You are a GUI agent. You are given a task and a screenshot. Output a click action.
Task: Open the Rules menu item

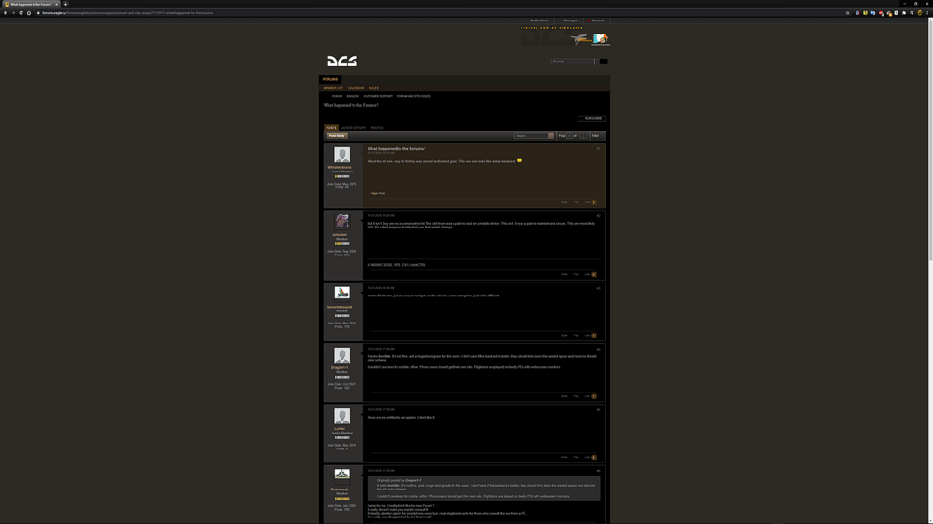[x=374, y=88]
